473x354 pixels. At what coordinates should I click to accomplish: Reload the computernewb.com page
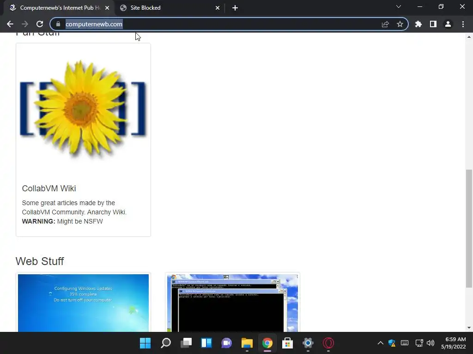click(40, 24)
